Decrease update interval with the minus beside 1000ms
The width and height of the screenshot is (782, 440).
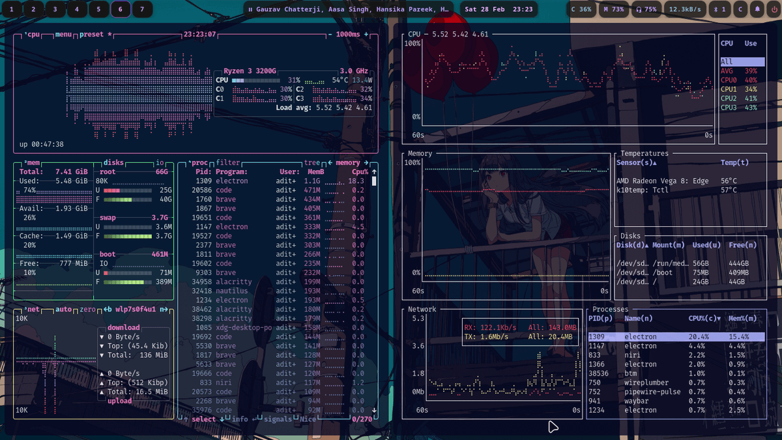pos(330,35)
